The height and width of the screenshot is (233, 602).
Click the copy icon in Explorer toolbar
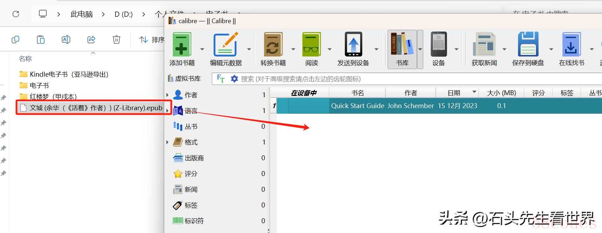(15, 40)
